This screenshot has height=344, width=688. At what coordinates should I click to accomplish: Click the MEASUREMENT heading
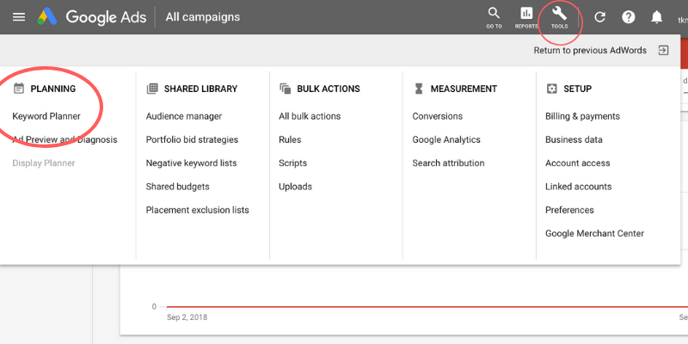464,89
